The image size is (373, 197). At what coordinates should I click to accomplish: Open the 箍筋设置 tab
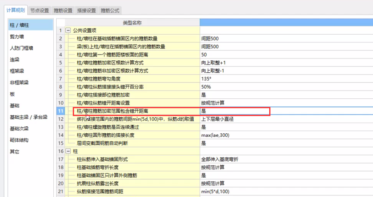point(63,10)
